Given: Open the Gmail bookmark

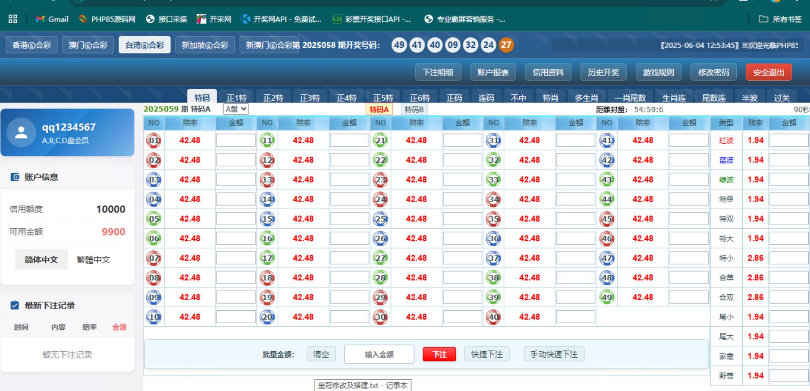Looking at the screenshot, I should pyautogui.click(x=52, y=19).
